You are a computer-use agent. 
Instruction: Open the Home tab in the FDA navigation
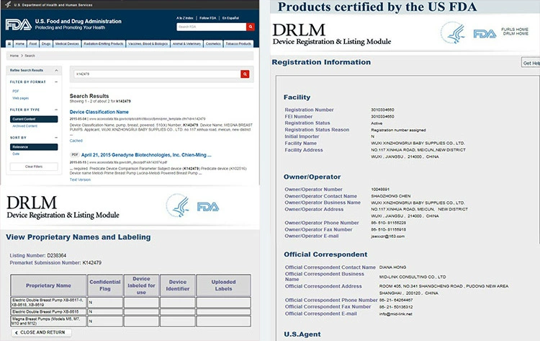pos(20,44)
